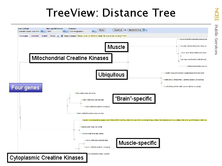Select mitochondrial 1 precursor [Rattus norvegicus] leaf label
The width and height of the screenshot is (222, 166).
183,86
